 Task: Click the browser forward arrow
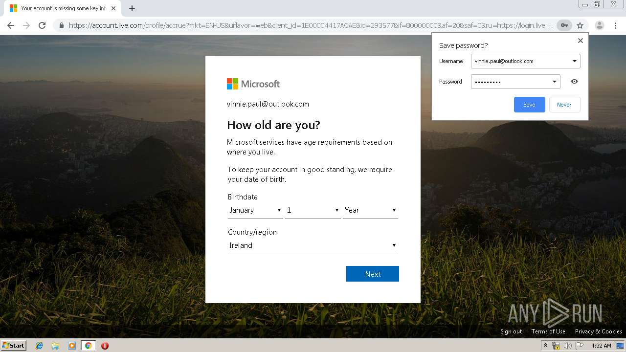[26, 25]
